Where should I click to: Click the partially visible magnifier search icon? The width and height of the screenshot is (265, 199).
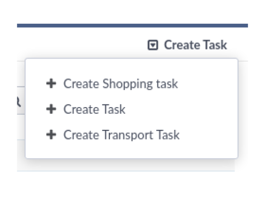[19, 102]
